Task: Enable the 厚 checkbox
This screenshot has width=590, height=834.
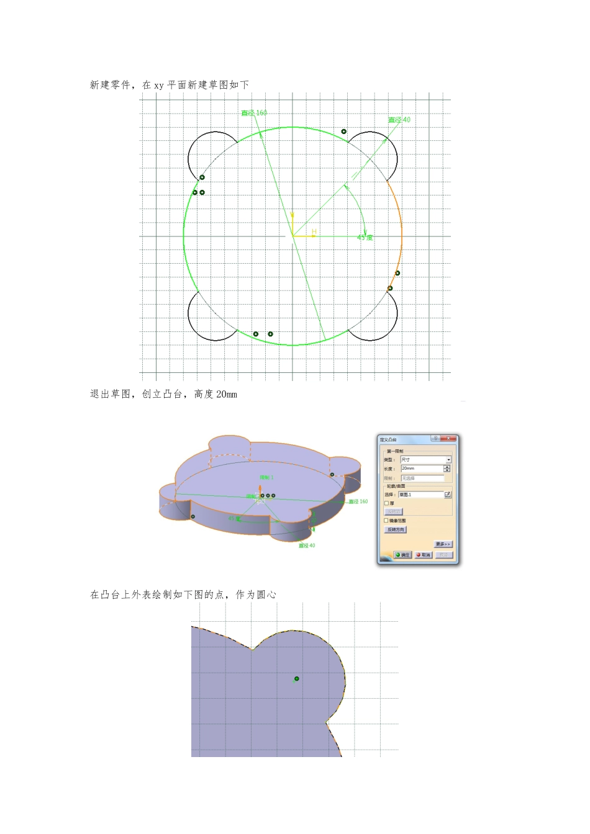Action: pyautogui.click(x=387, y=503)
